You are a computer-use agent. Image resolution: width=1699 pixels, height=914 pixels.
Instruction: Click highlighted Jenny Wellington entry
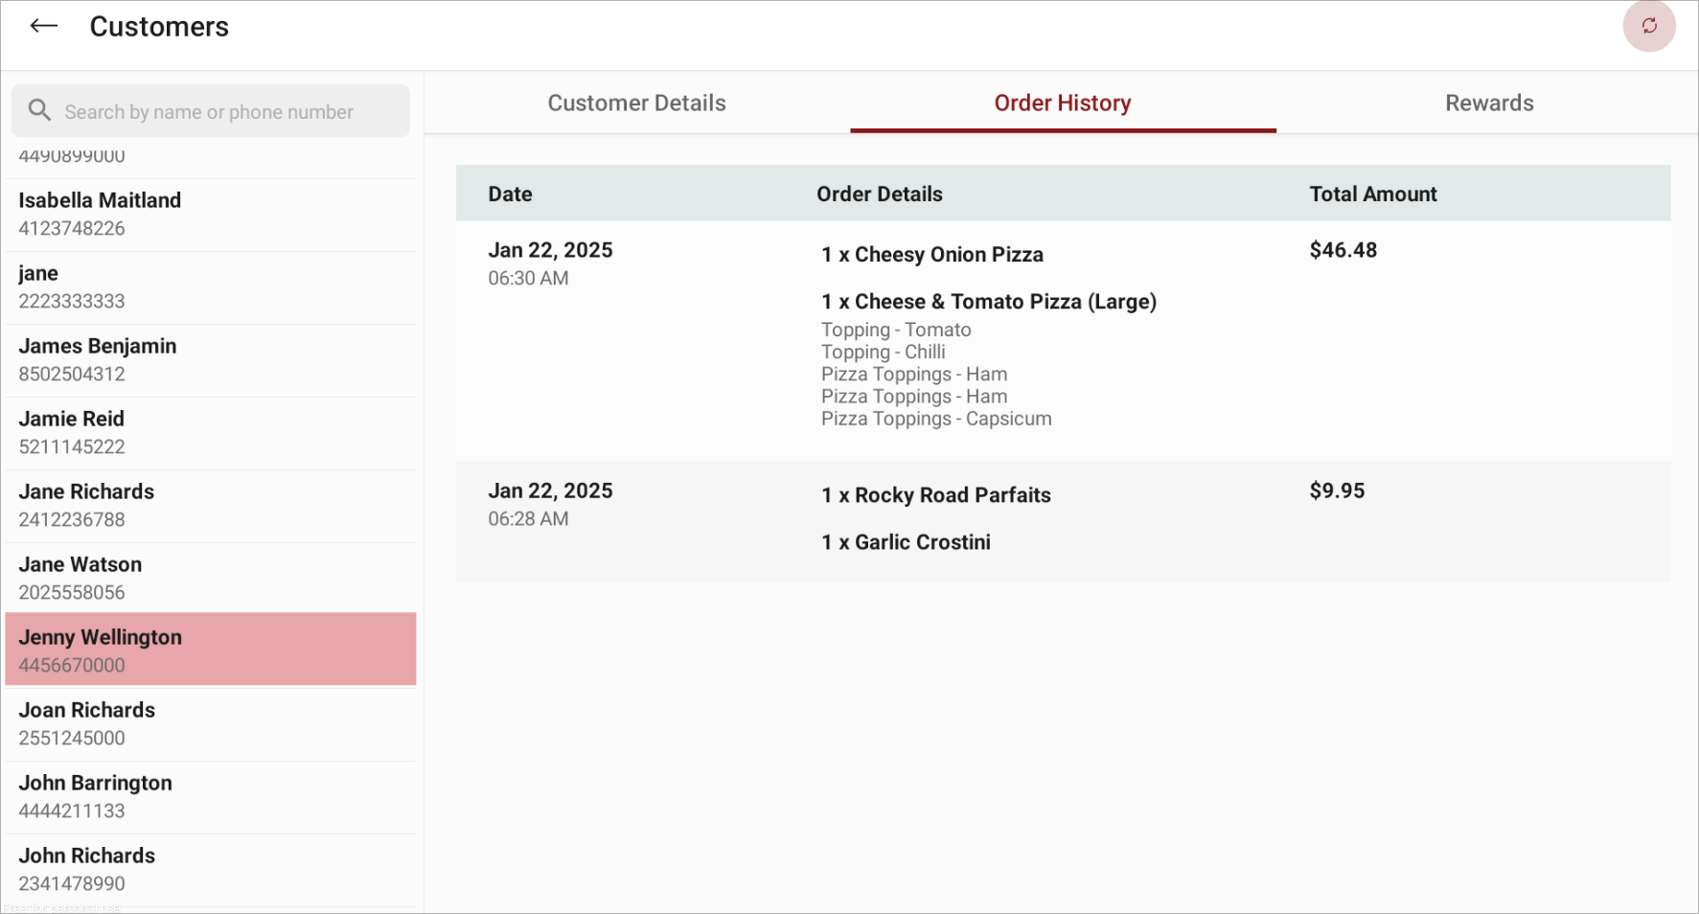[211, 650]
